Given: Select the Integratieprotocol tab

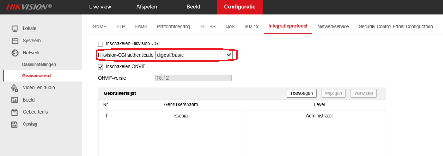Looking at the screenshot, I should click(x=288, y=26).
